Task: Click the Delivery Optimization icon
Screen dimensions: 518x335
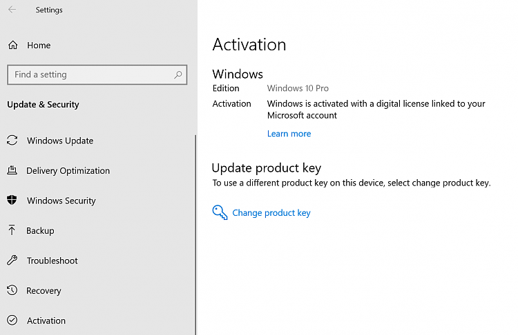Action: pyautogui.click(x=12, y=170)
